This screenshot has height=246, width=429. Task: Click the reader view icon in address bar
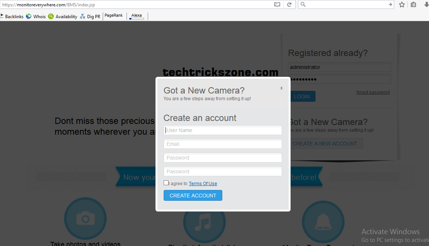[277, 5]
